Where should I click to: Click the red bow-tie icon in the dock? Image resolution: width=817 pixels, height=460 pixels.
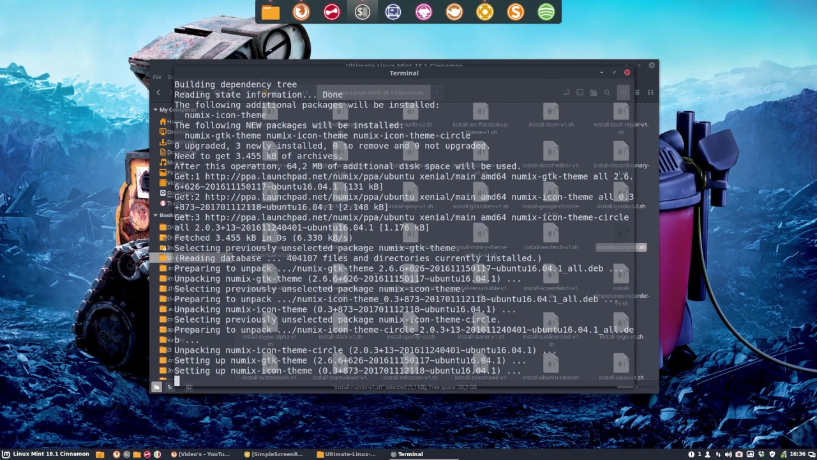[332, 11]
